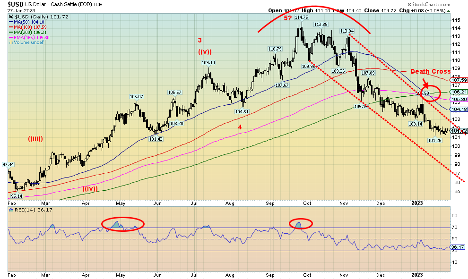
Task: Click the MA(50) blue legend line marker
Action: 10,22
